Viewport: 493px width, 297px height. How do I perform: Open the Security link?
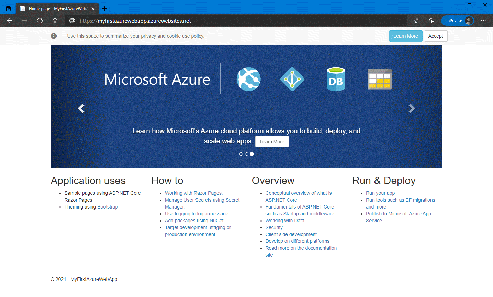tap(274, 227)
